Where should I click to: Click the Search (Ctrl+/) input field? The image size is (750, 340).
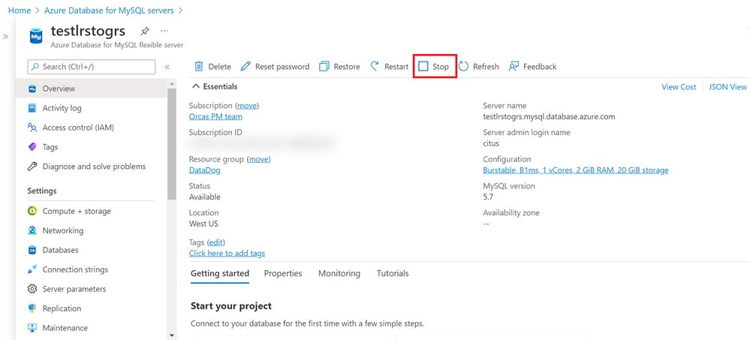[92, 67]
